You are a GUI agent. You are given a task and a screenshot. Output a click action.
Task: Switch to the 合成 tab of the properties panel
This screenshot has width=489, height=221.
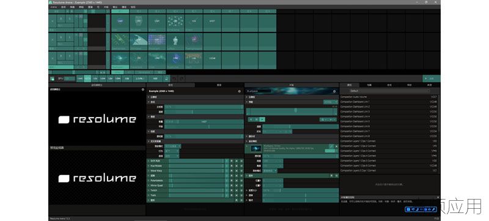click(171, 85)
